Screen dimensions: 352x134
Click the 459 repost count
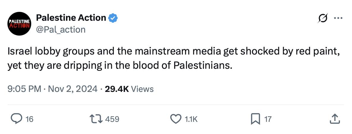pyautogui.click(x=112, y=119)
